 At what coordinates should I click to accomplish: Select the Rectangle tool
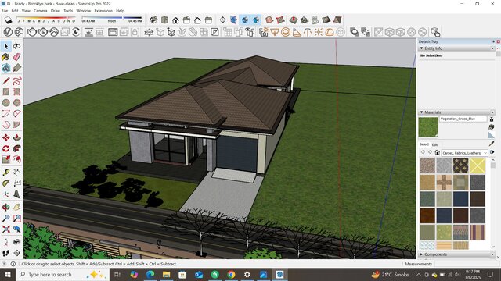pos(6,92)
